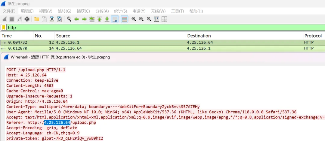This screenshot has width=325, height=141.
Task: Go back to previous packet arrow
Action: point(77,19)
